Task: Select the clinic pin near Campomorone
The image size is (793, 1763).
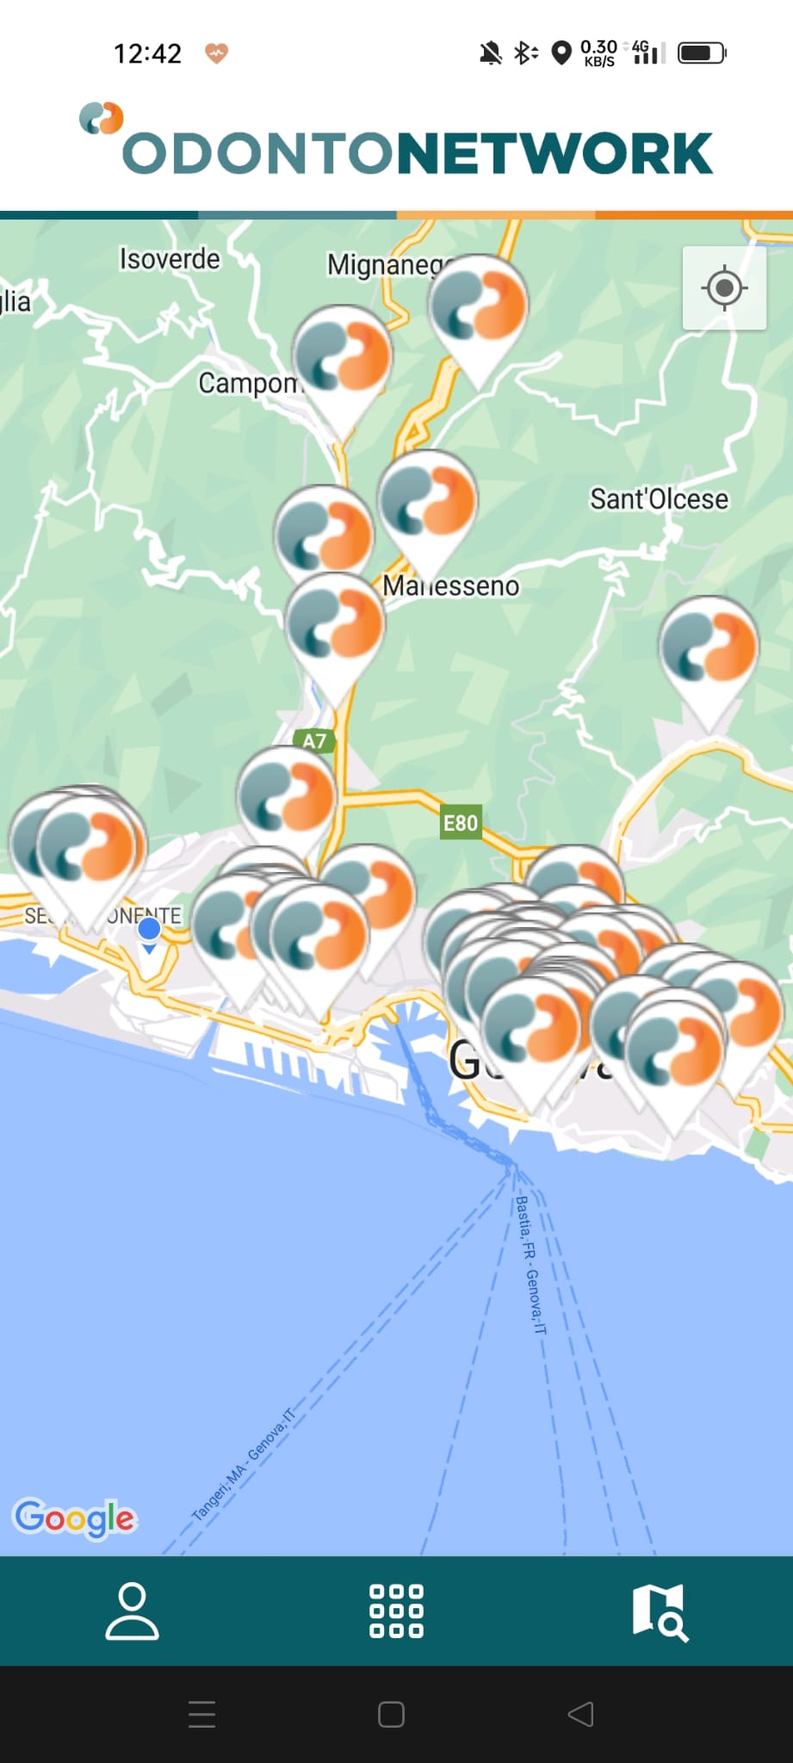Action: (342, 370)
